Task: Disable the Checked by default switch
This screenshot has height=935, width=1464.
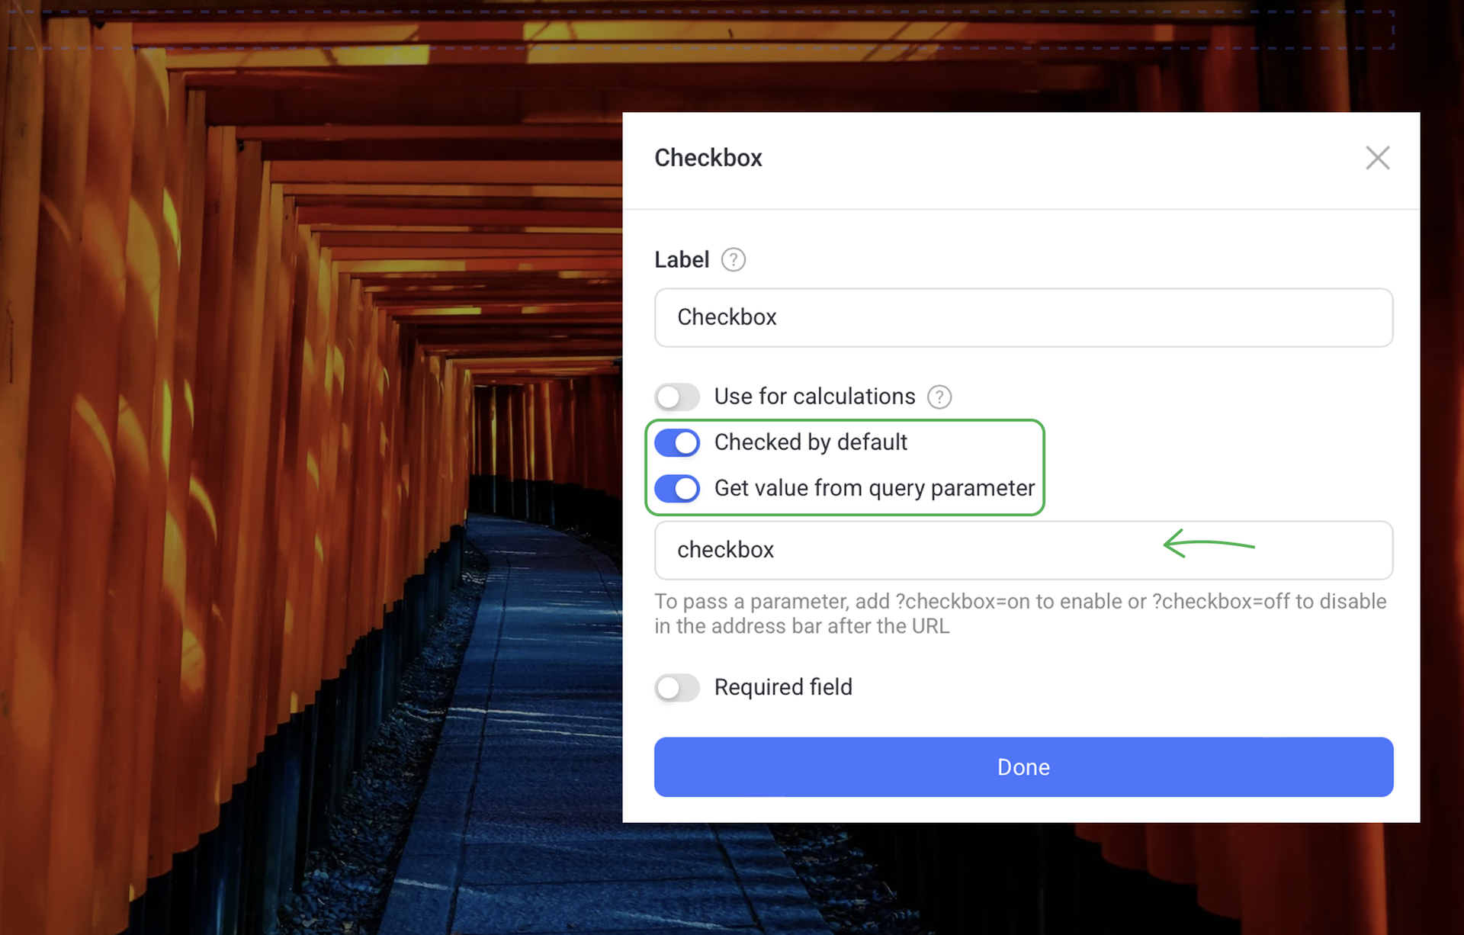Action: click(x=676, y=442)
